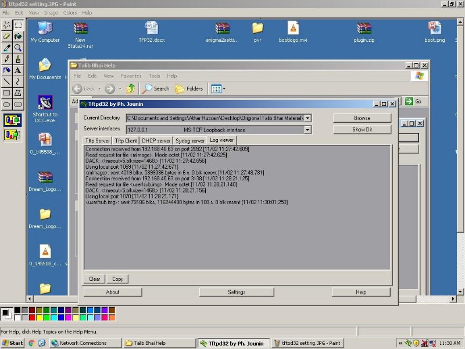Click the Go button in Talib Bhai Help address bar
The image size is (465, 349).
tap(413, 101)
